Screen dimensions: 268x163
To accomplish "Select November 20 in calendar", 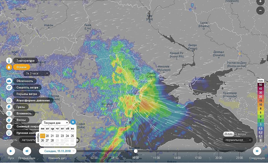I will pyautogui.click(x=47, y=136).
